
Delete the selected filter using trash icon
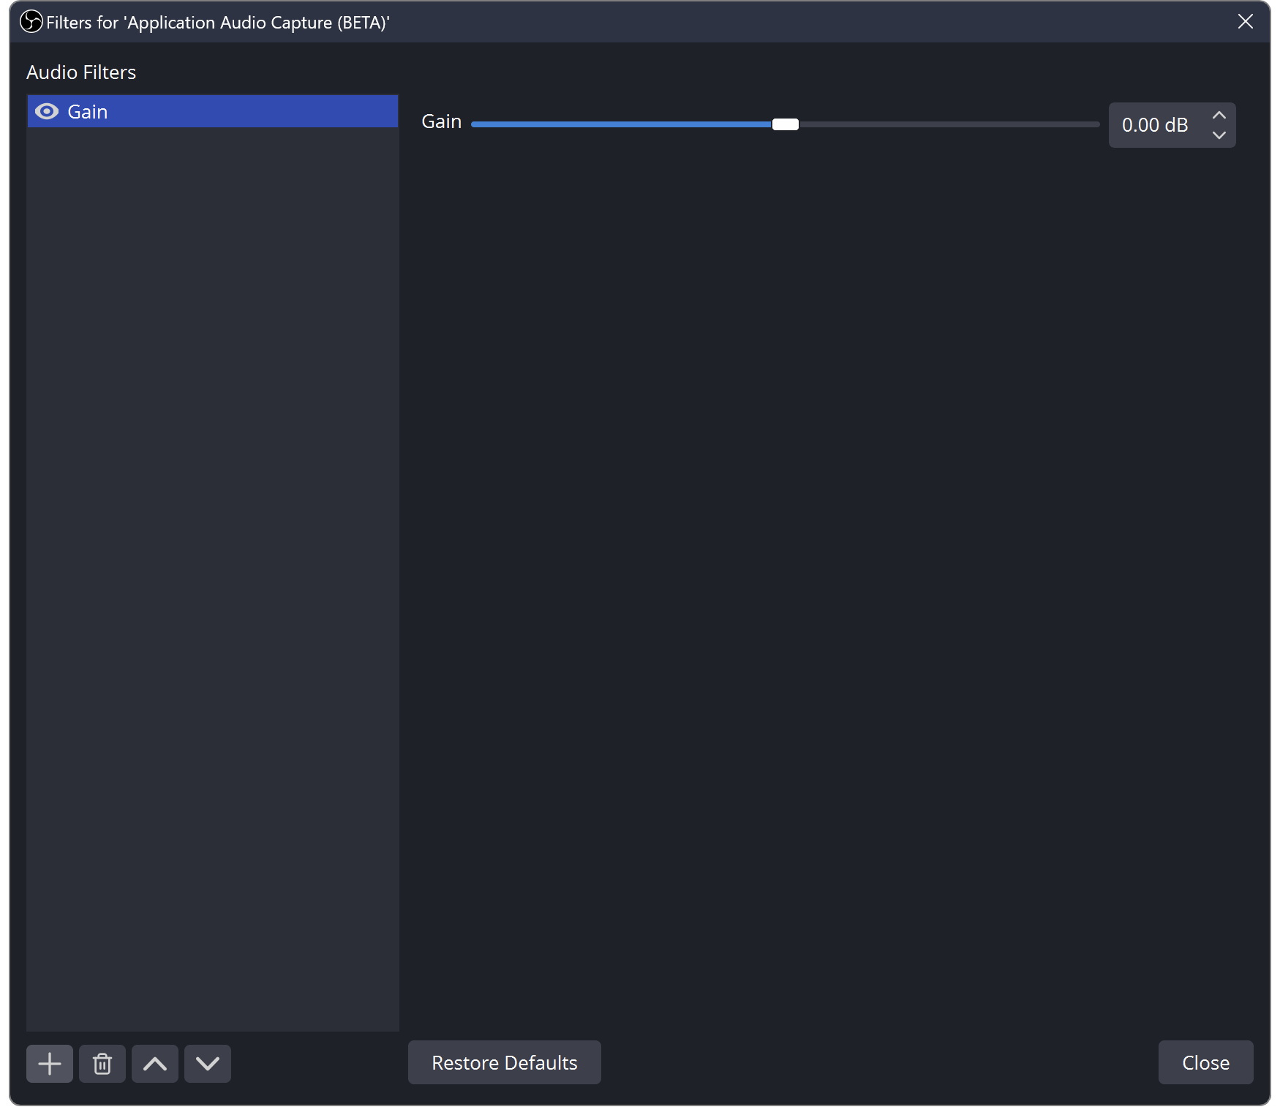coord(102,1063)
